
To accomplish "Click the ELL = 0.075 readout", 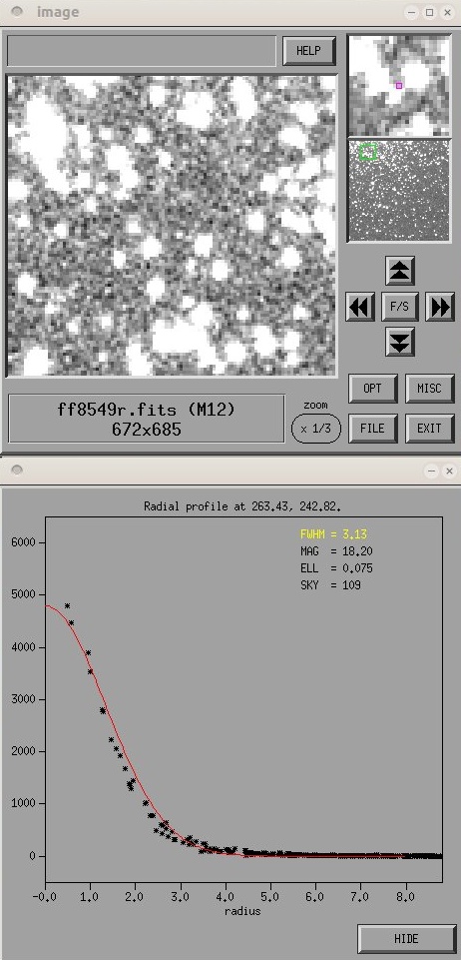I will pos(336,568).
